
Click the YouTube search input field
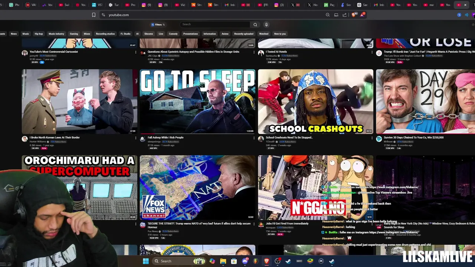pyautogui.click(x=215, y=24)
